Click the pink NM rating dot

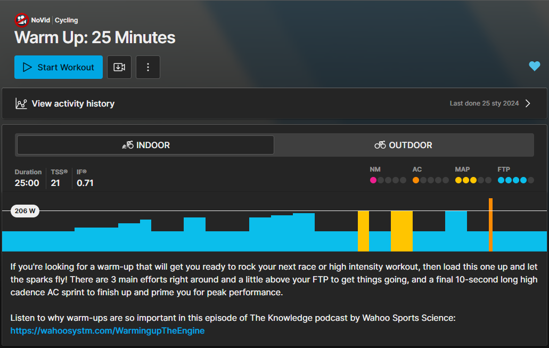[373, 180]
